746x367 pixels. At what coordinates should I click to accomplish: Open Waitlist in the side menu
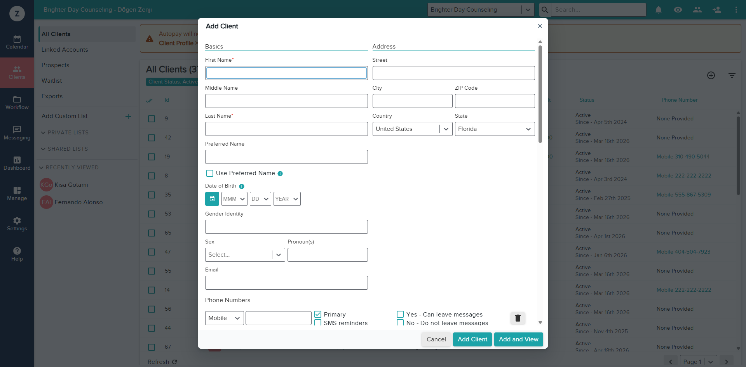(x=87, y=81)
